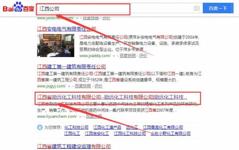Open 江西建工第一建筑有限责任公司 result

pos(71,67)
